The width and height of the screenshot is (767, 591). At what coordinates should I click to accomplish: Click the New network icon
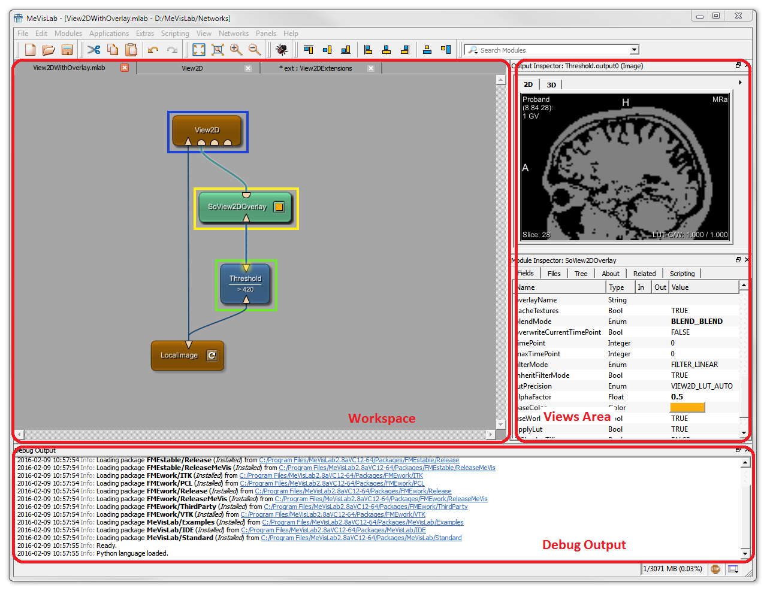pos(30,50)
